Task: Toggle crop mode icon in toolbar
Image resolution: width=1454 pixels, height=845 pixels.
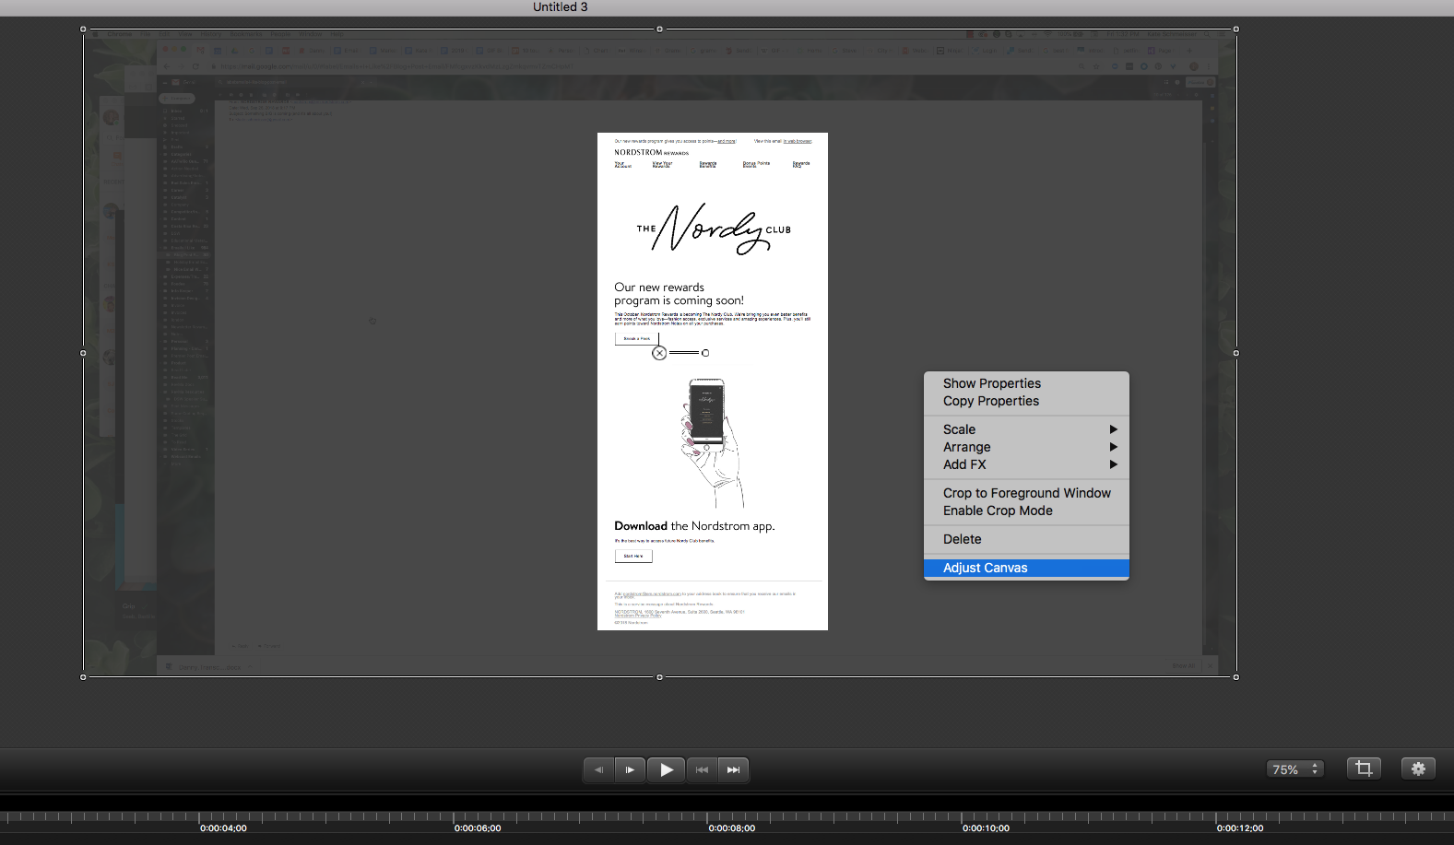Action: (x=1364, y=769)
